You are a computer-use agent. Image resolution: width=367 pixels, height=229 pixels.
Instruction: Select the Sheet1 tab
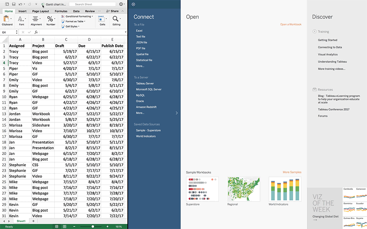21,221
